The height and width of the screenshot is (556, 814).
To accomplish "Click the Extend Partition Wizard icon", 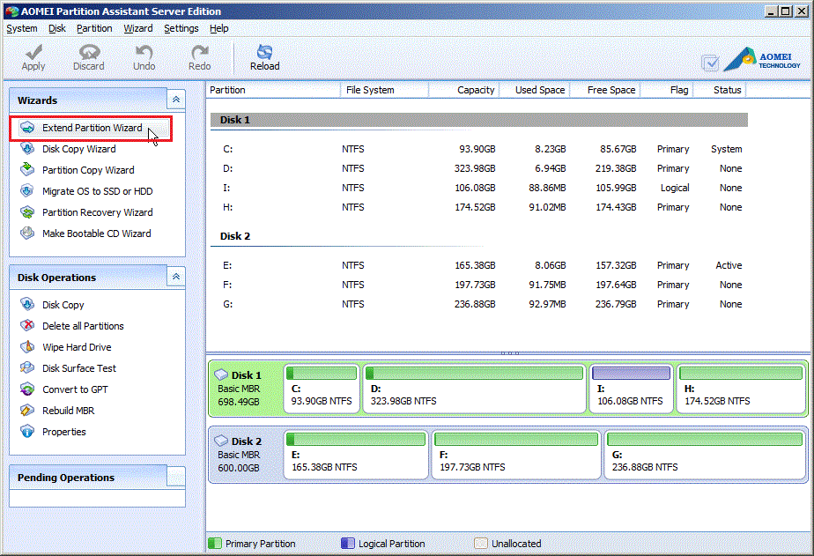I will [27, 128].
